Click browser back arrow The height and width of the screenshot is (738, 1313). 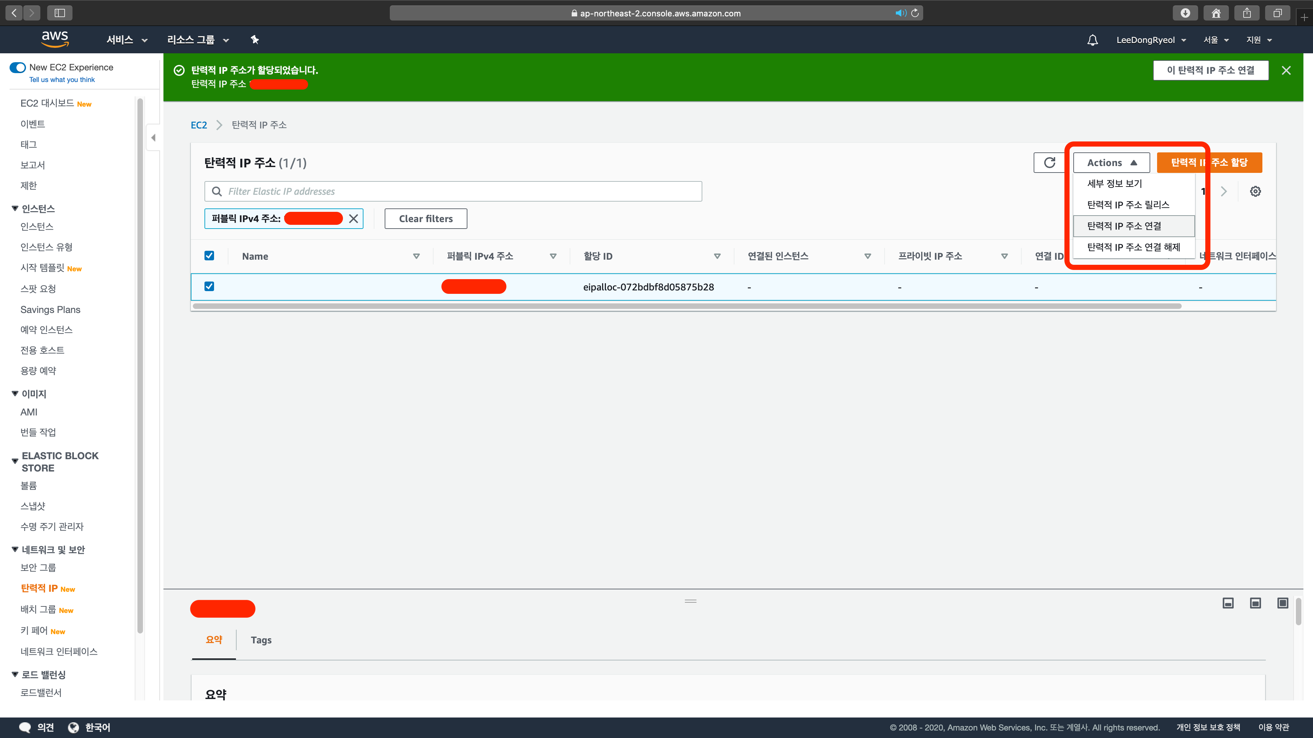pos(14,13)
